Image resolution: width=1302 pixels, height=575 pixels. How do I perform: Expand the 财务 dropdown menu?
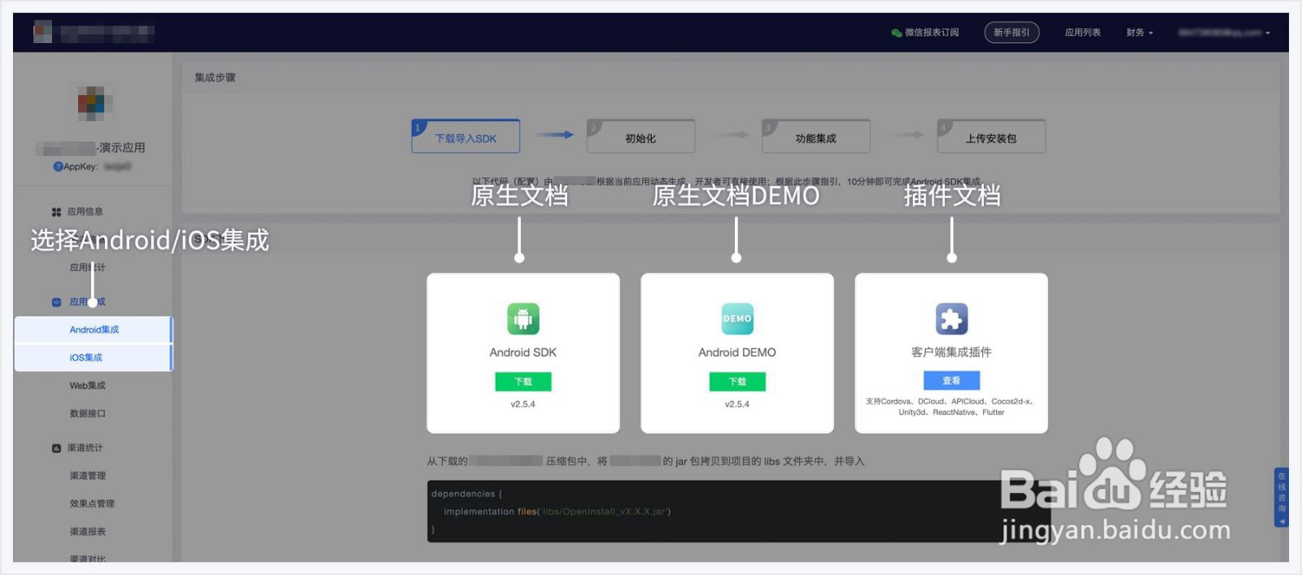(1139, 33)
